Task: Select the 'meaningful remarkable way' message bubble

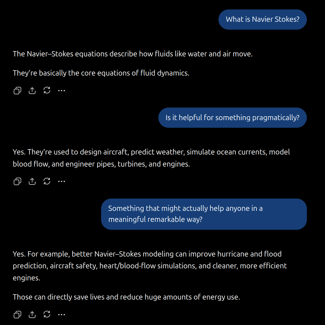Action: (204, 214)
